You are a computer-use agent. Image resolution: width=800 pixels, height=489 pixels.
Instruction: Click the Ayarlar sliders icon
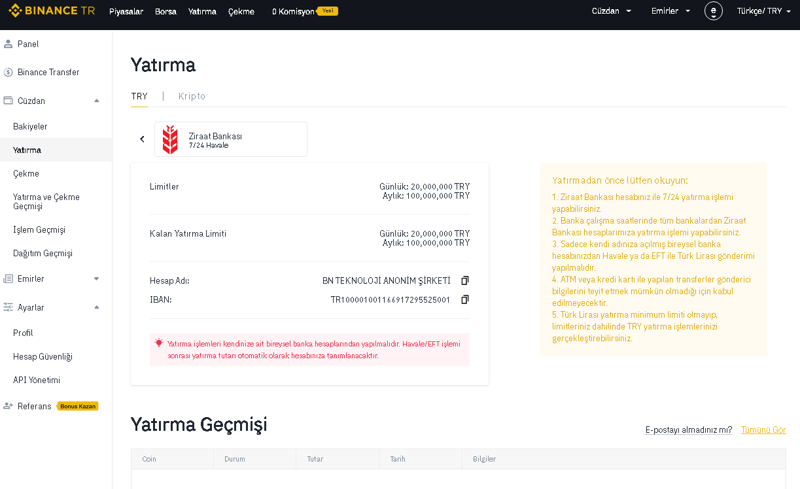(8, 307)
